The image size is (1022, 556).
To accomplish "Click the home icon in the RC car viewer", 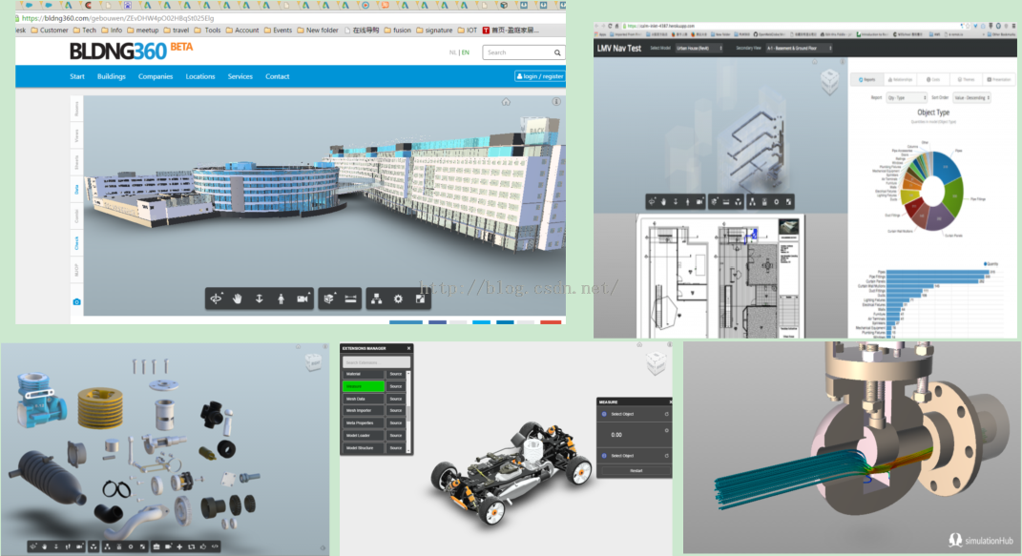I will [639, 345].
